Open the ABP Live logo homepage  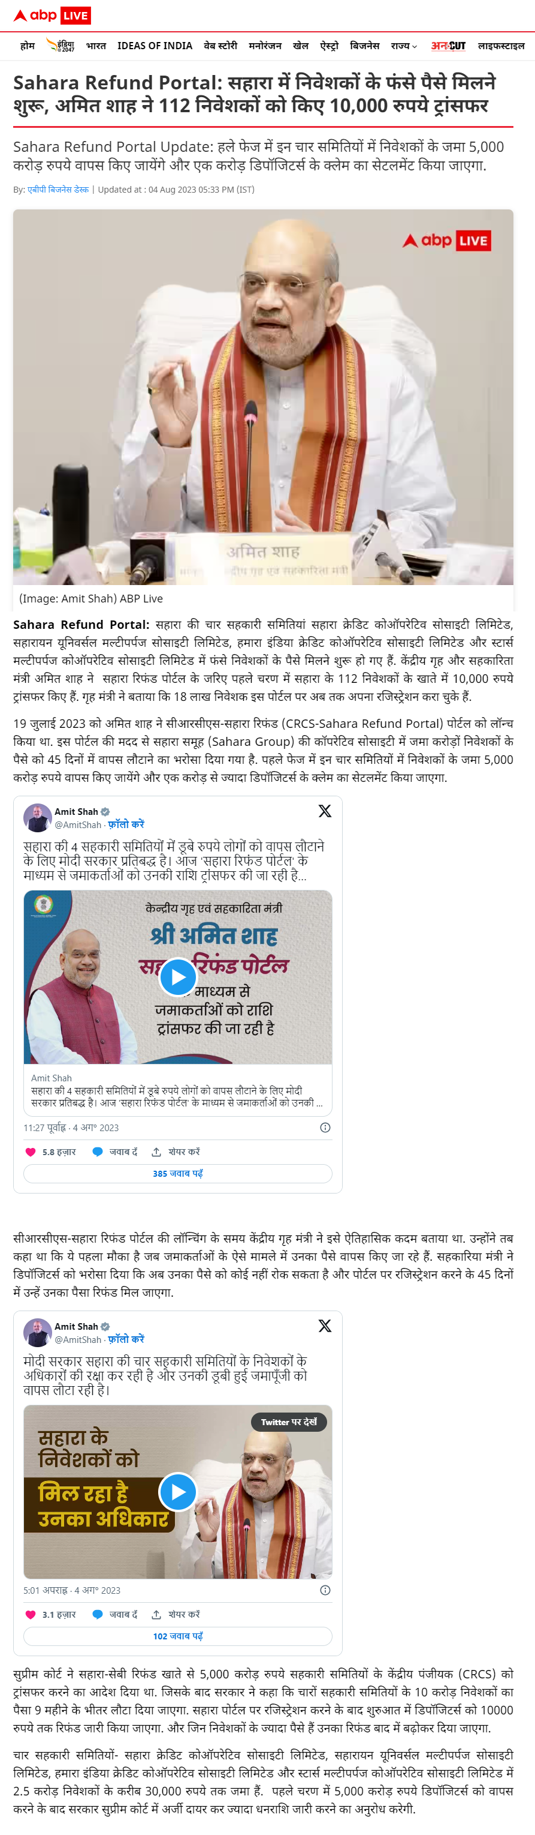[x=52, y=16]
